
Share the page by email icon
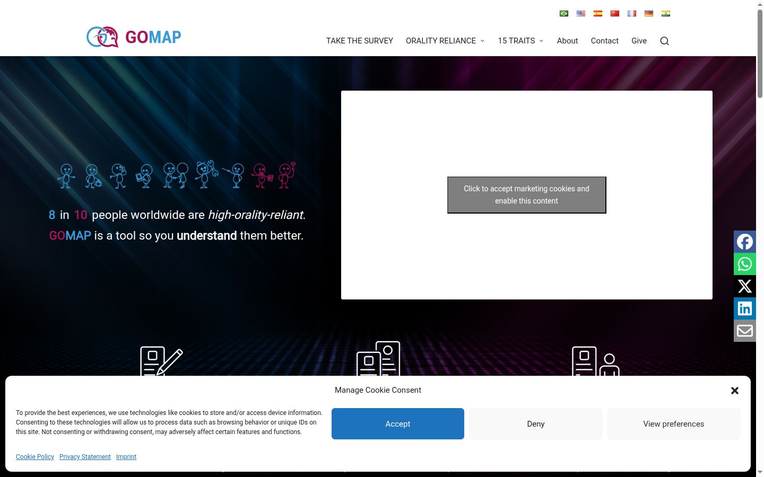point(745,331)
